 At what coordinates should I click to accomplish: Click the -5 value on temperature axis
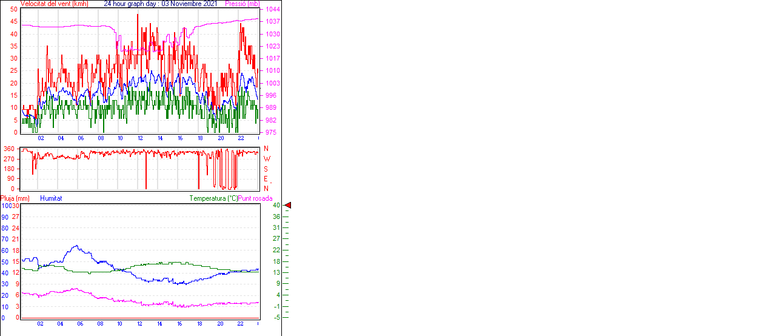click(276, 317)
